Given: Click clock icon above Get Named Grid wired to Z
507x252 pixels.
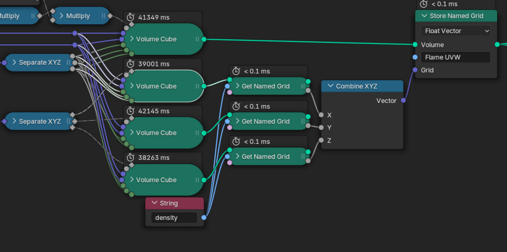Looking at the screenshot, I should (x=236, y=141).
